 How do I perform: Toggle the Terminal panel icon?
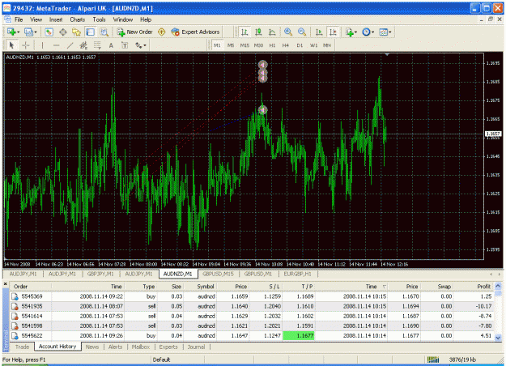tap(90, 32)
